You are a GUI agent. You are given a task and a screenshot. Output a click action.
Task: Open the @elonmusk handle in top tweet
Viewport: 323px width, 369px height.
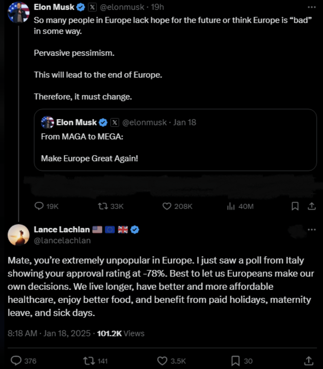(x=122, y=7)
